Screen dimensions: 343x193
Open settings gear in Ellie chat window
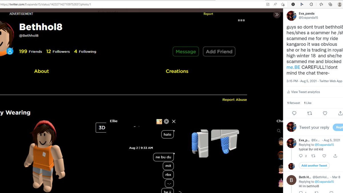click(166, 121)
